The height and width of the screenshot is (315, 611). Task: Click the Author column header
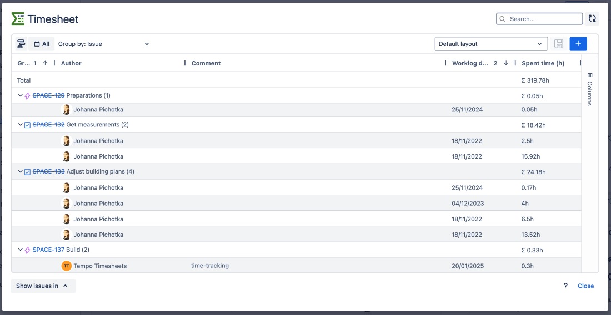pos(71,63)
